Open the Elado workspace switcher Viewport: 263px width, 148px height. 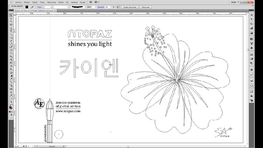tap(235, 2)
